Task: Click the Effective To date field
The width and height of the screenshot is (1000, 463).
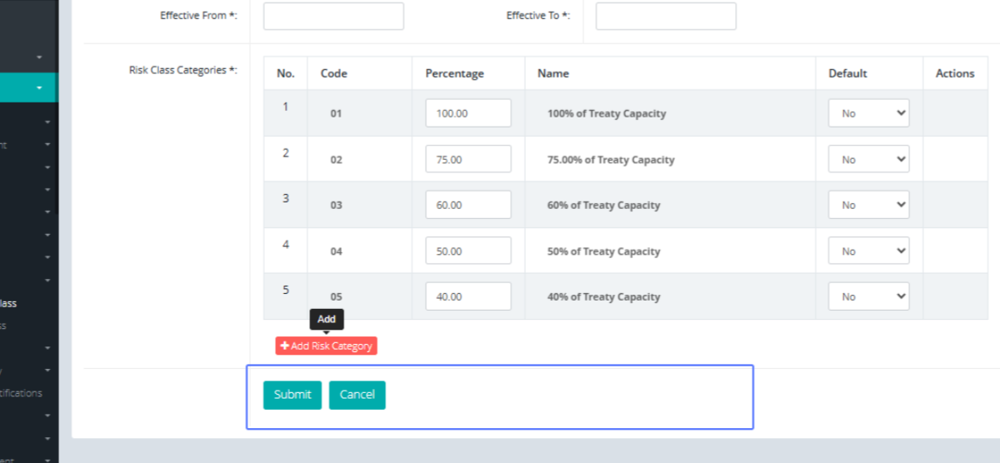Action: pos(665,16)
